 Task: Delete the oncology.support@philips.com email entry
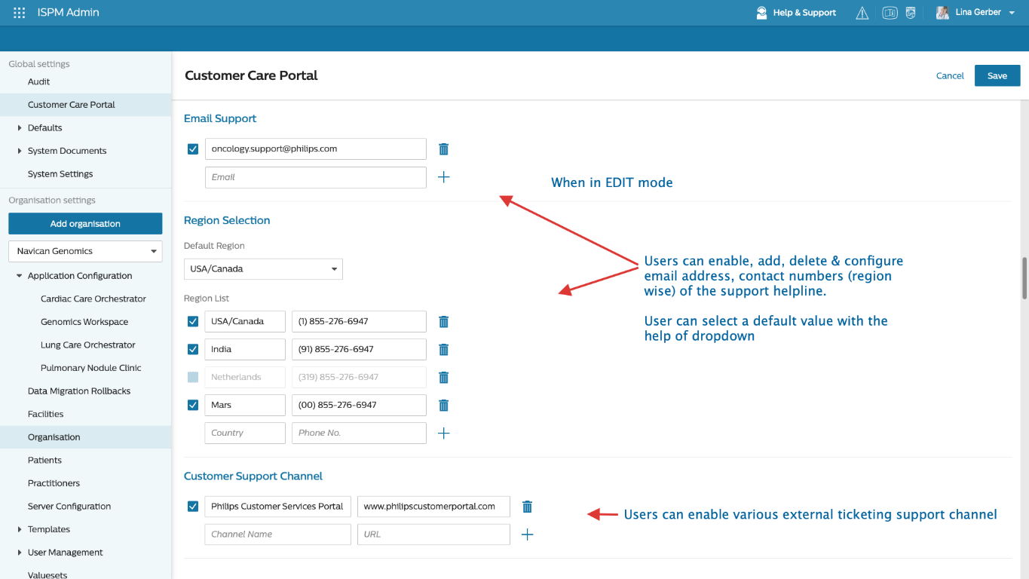444,149
